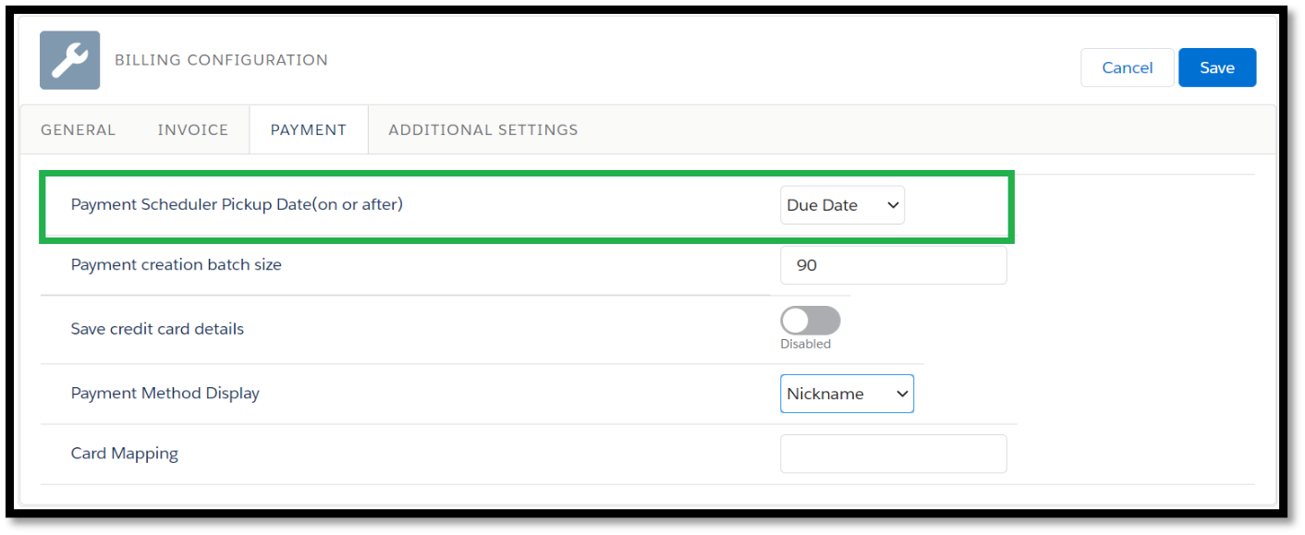Click the chevron arrow on Due Date dropdown
The width and height of the screenshot is (1305, 535).
pyautogui.click(x=893, y=205)
